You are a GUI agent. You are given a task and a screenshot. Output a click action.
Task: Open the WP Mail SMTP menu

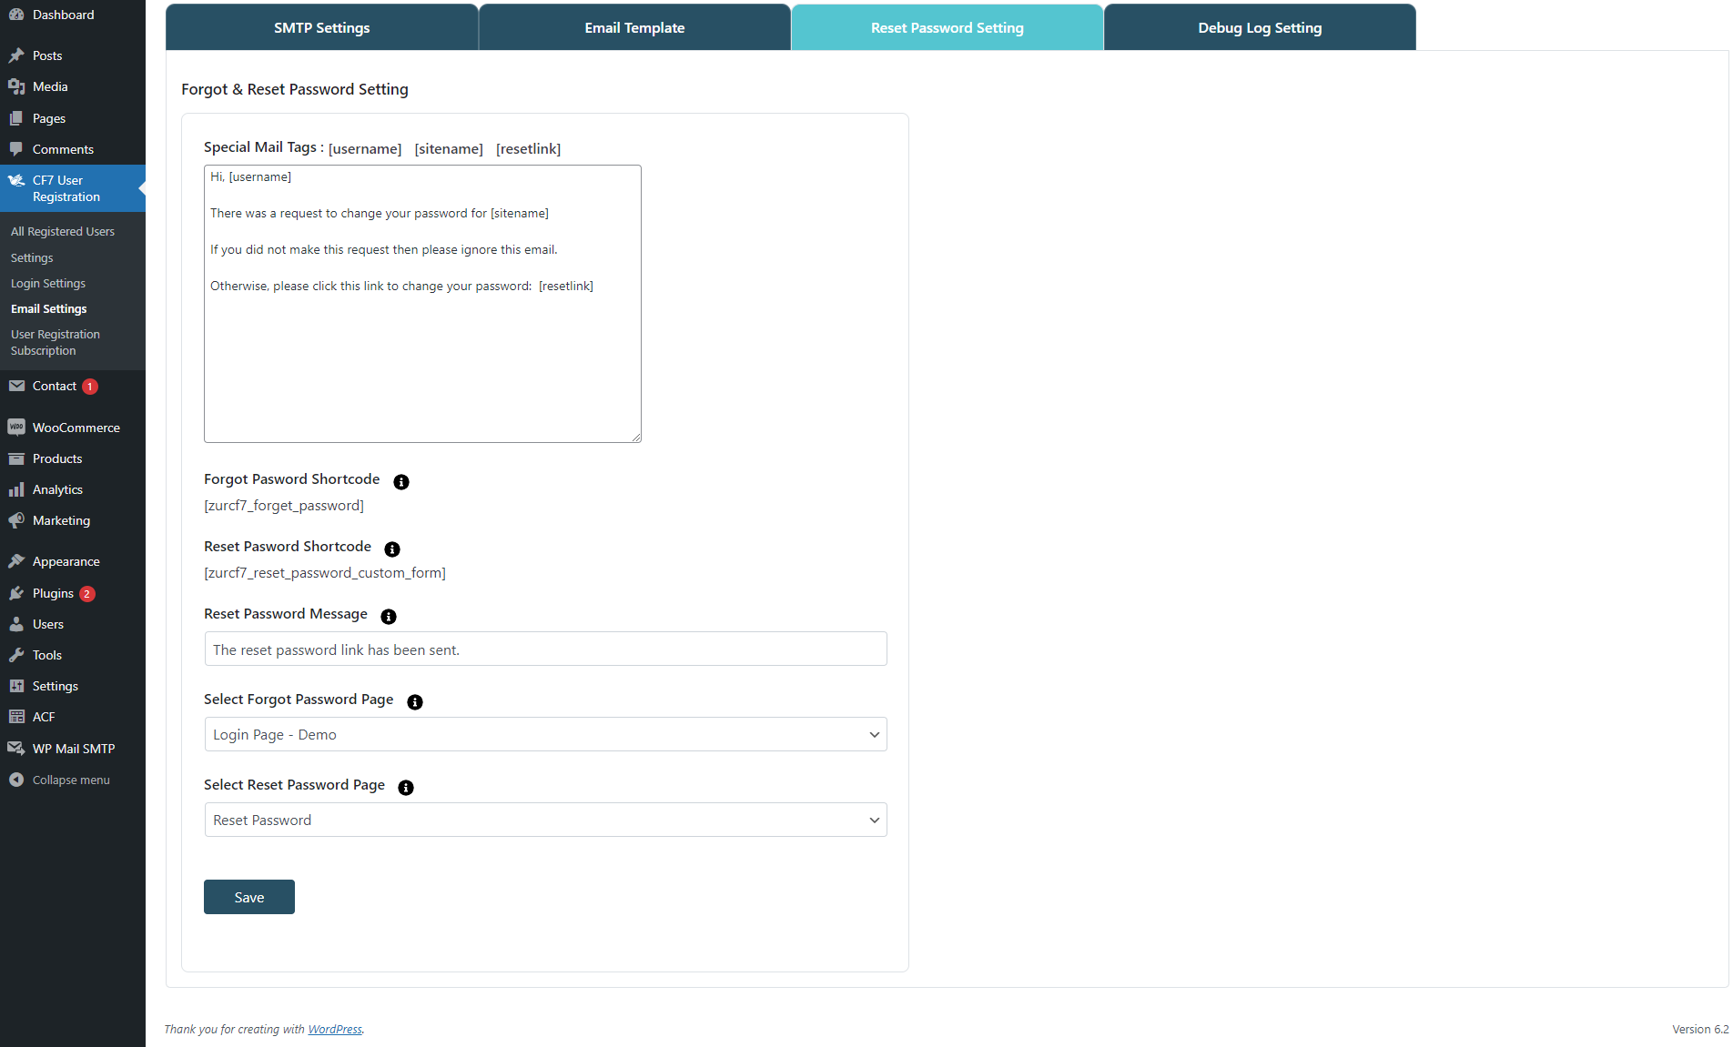[x=73, y=749]
